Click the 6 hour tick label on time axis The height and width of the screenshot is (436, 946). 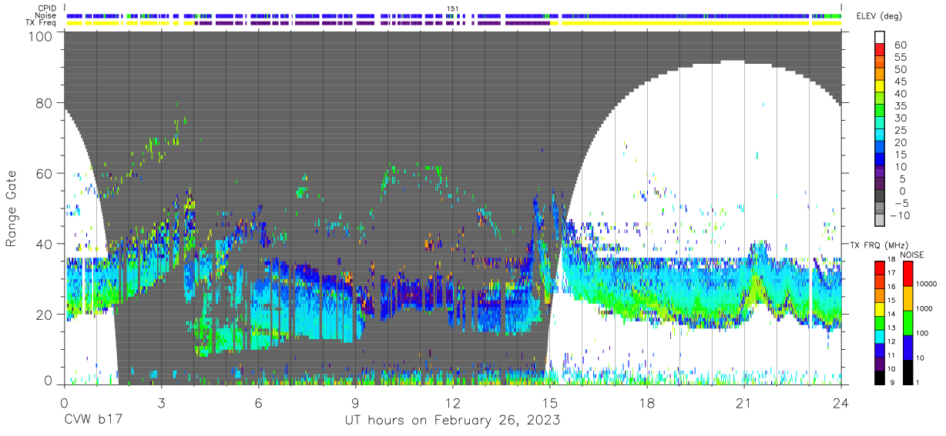[x=258, y=402]
